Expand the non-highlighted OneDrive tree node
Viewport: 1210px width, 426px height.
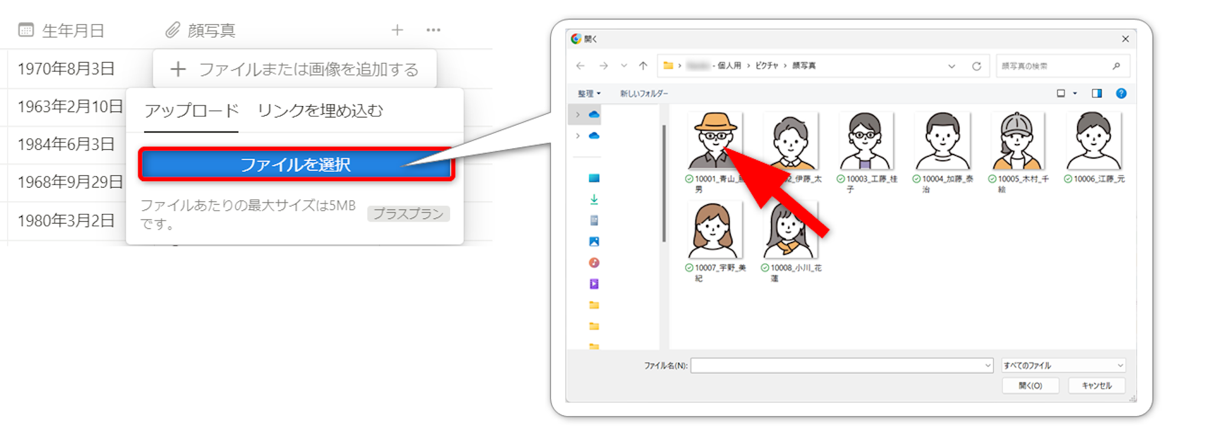coord(578,136)
